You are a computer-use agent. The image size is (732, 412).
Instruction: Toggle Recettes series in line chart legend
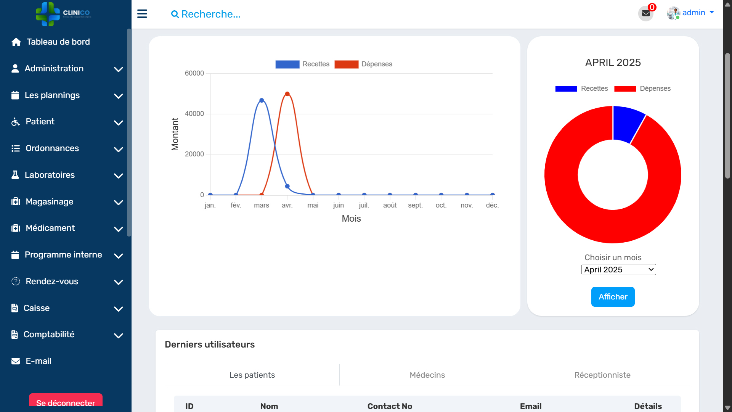click(x=302, y=64)
